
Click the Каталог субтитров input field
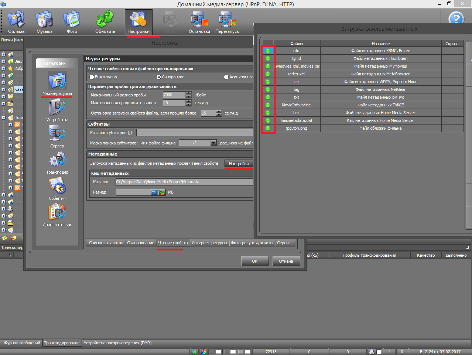[195, 133]
